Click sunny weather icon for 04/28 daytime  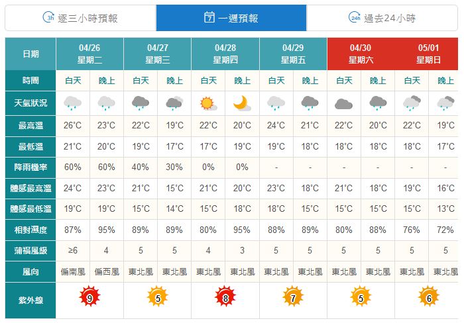tap(208, 103)
